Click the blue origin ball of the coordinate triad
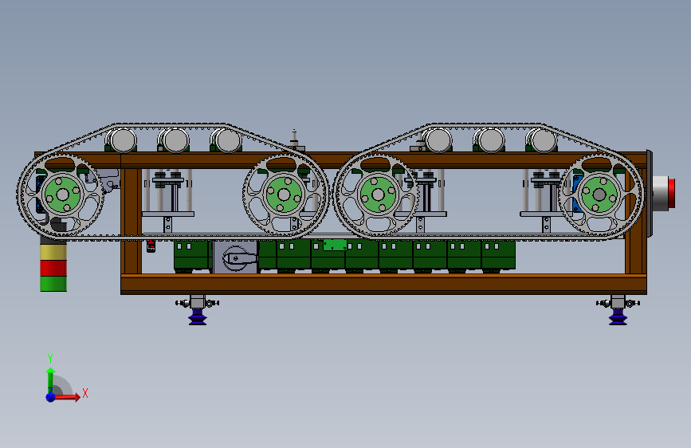 click(x=51, y=397)
